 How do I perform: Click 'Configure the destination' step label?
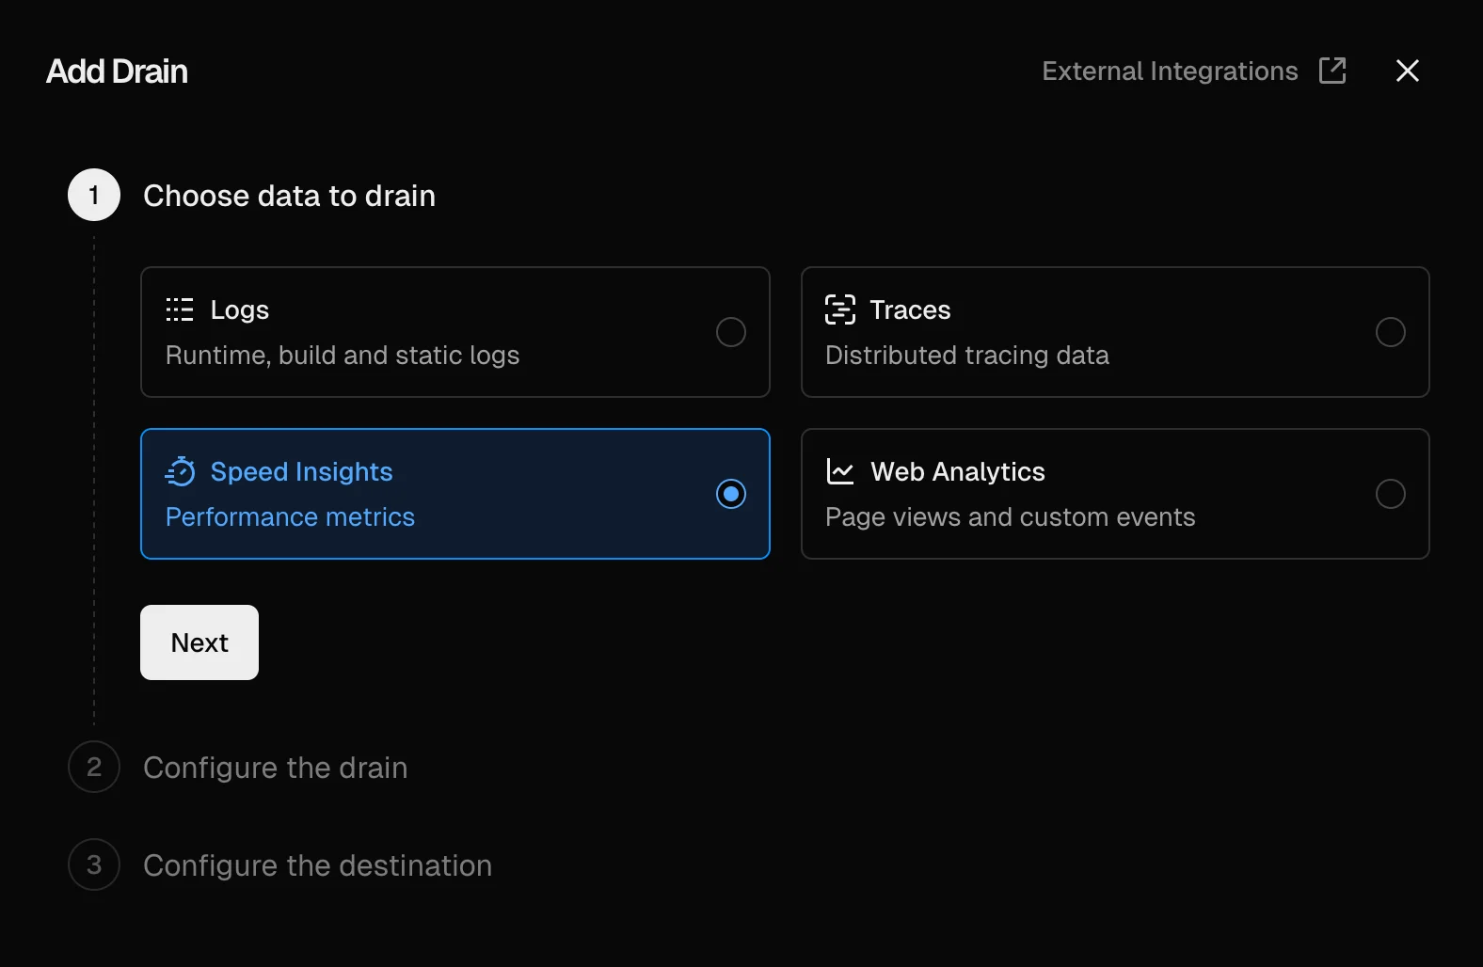coord(317,865)
